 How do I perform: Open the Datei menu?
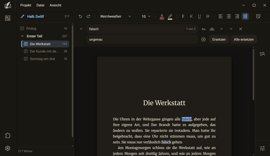pyautogui.click(x=40, y=5)
